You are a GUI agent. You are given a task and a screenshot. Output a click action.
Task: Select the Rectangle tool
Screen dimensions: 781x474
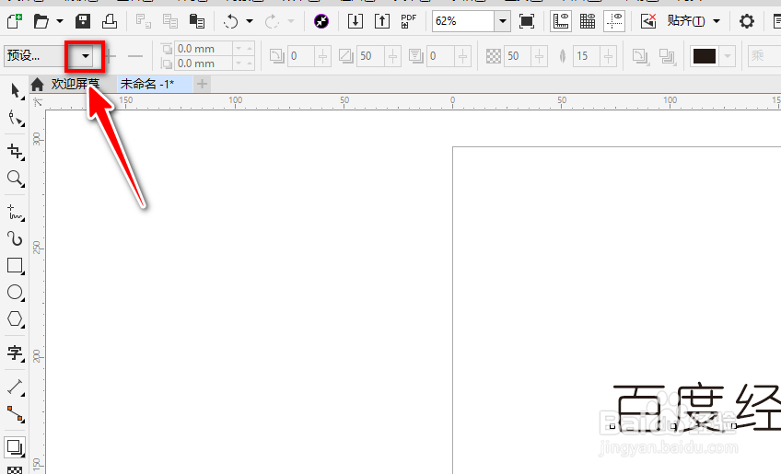click(16, 266)
